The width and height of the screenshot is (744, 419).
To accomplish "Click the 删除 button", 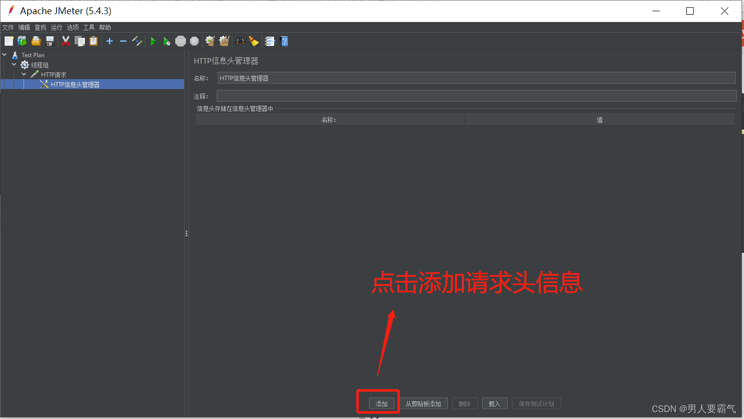I will pyautogui.click(x=465, y=404).
